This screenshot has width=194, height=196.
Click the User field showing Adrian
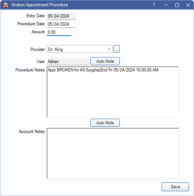tap(68, 62)
